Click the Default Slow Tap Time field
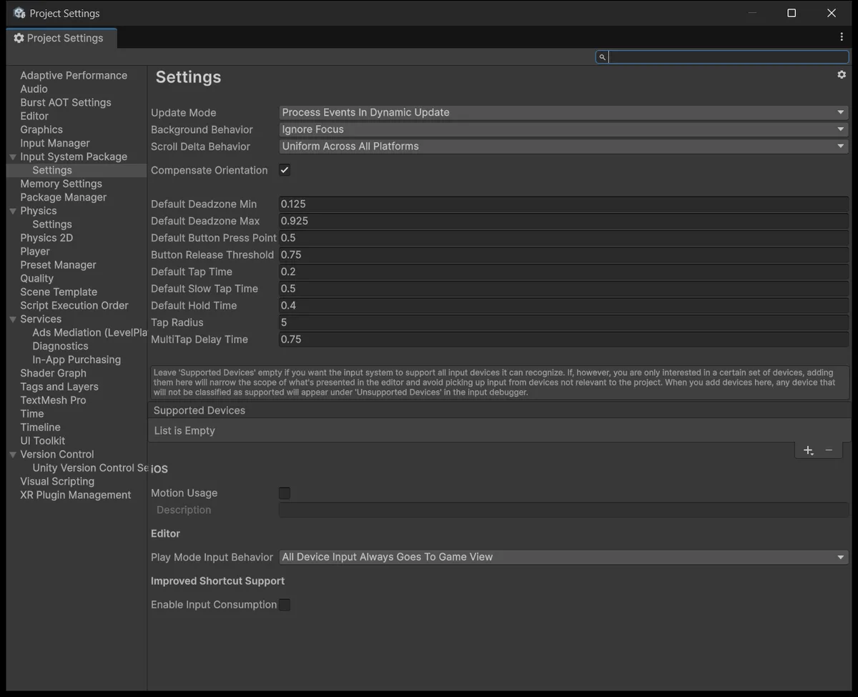Screen dimensions: 858x697 (x=563, y=288)
